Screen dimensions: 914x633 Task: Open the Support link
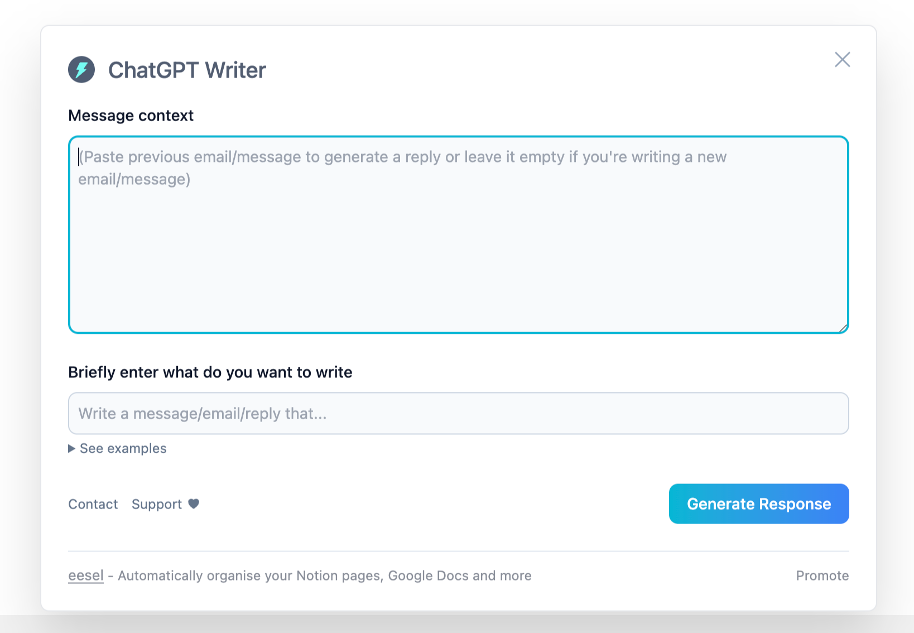[x=156, y=504]
